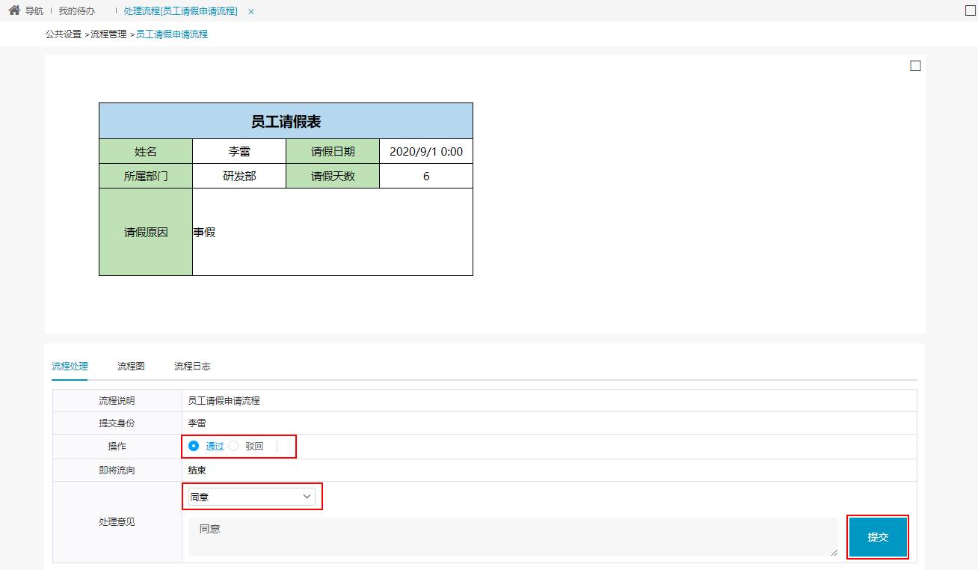Switch to the 流程图 tab
The image size is (978, 570).
130,366
